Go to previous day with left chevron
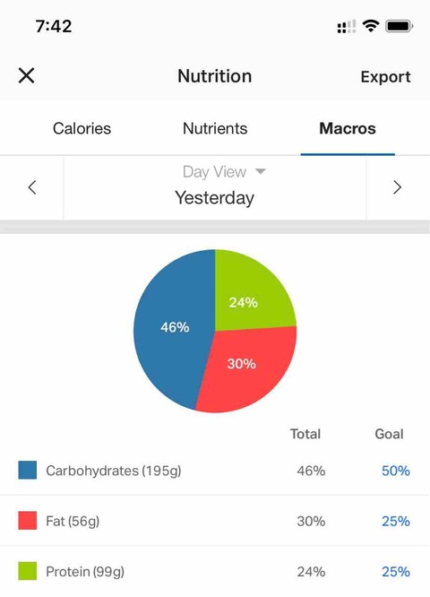This screenshot has width=430, height=597. pos(32,187)
